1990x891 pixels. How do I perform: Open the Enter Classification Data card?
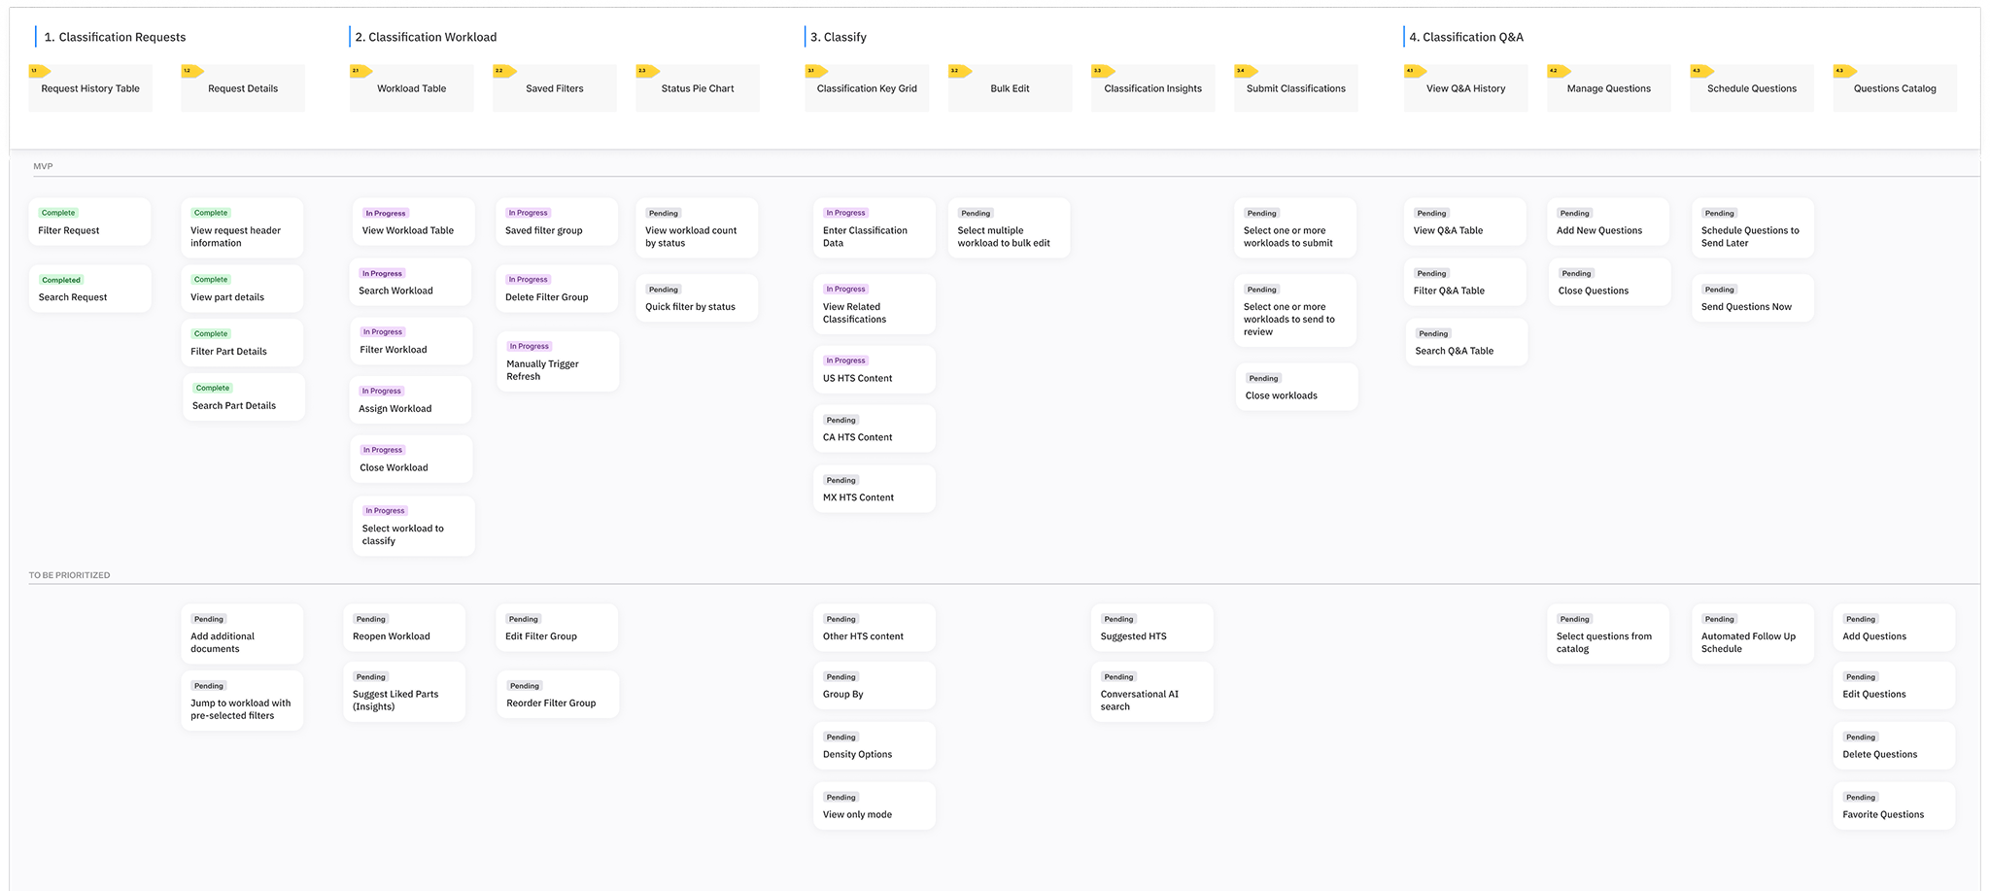[x=875, y=228]
